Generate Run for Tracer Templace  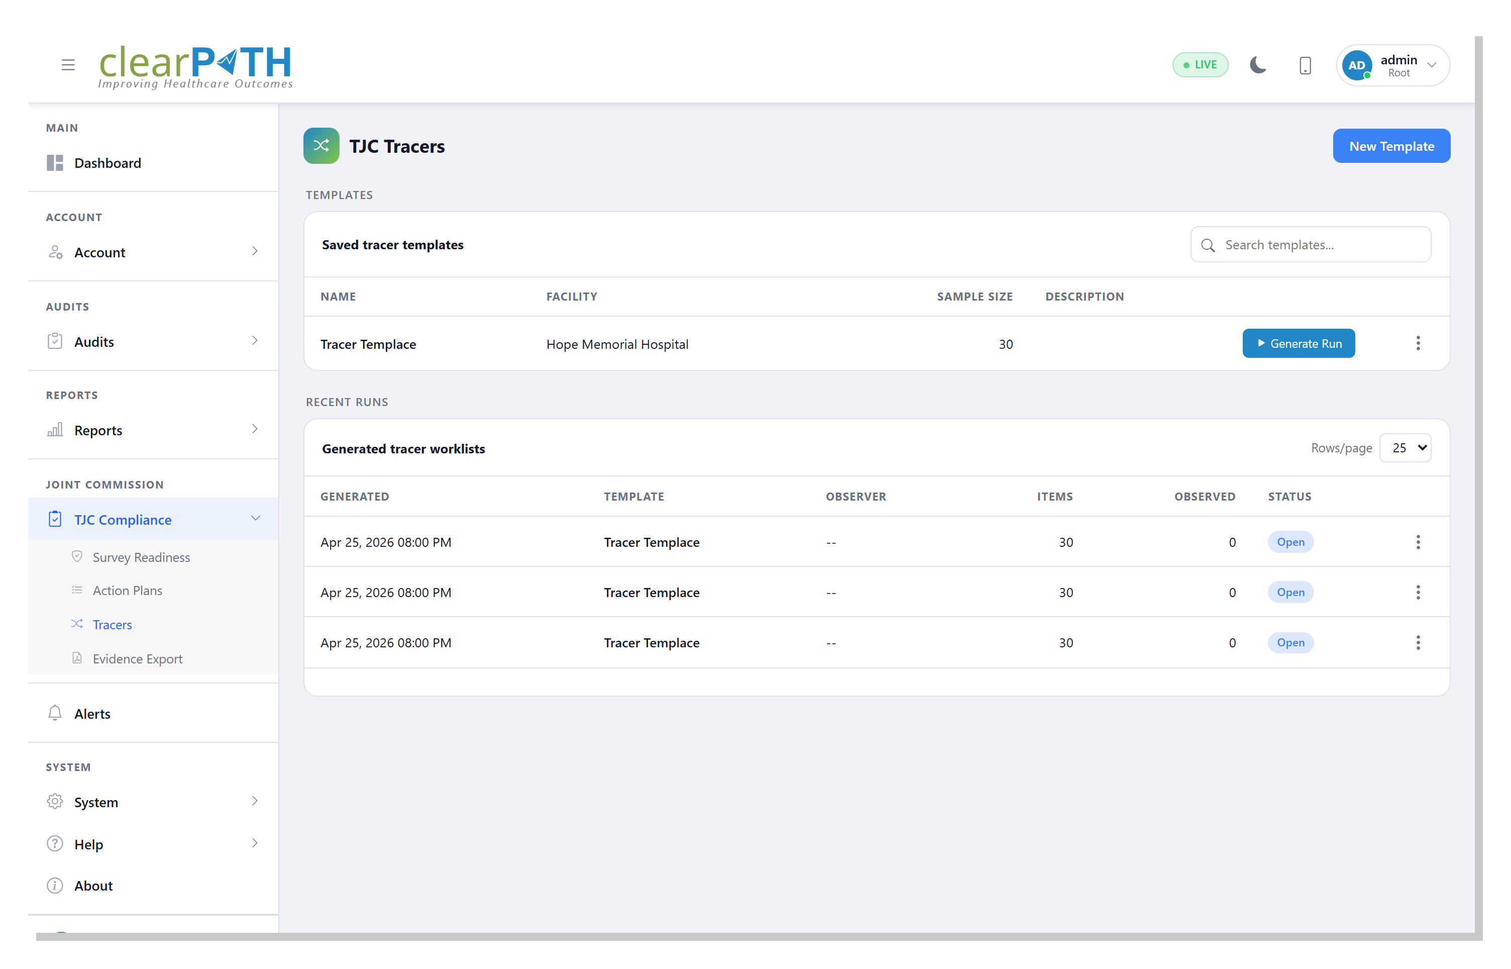[1298, 344]
